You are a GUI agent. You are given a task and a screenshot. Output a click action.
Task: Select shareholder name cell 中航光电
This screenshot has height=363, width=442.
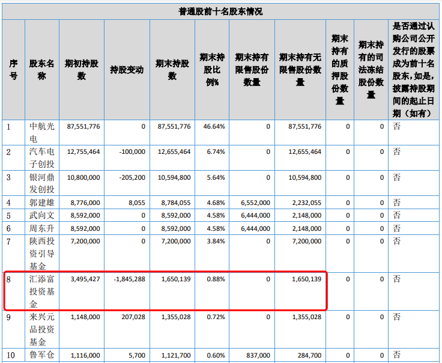point(41,132)
